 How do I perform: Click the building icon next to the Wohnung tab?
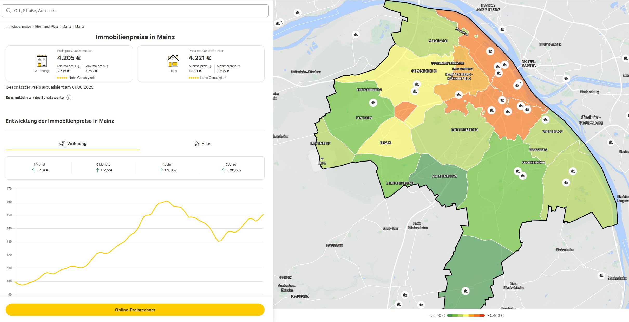62,144
